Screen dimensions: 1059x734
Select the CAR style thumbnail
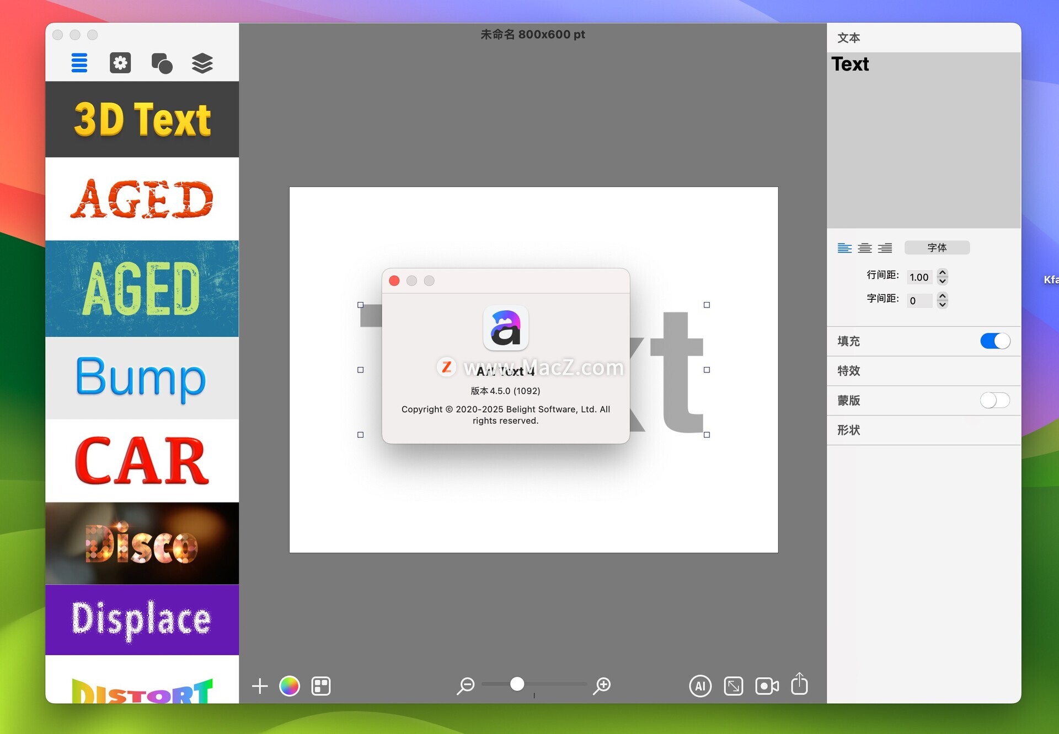[x=142, y=461]
